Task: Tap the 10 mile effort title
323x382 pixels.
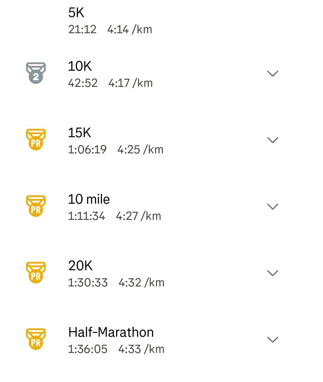Action: tap(89, 199)
